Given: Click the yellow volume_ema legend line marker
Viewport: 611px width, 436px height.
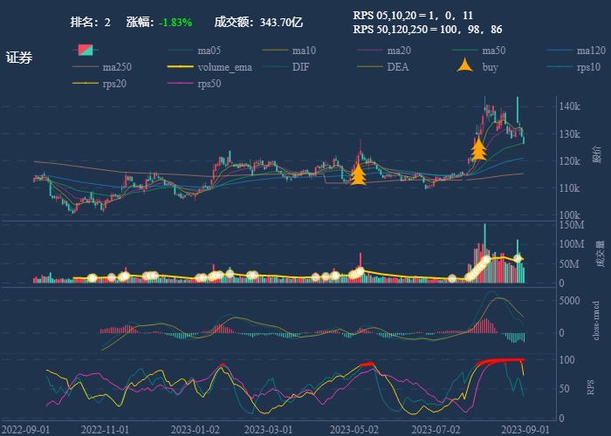Looking at the screenshot, I should pyautogui.click(x=180, y=67).
